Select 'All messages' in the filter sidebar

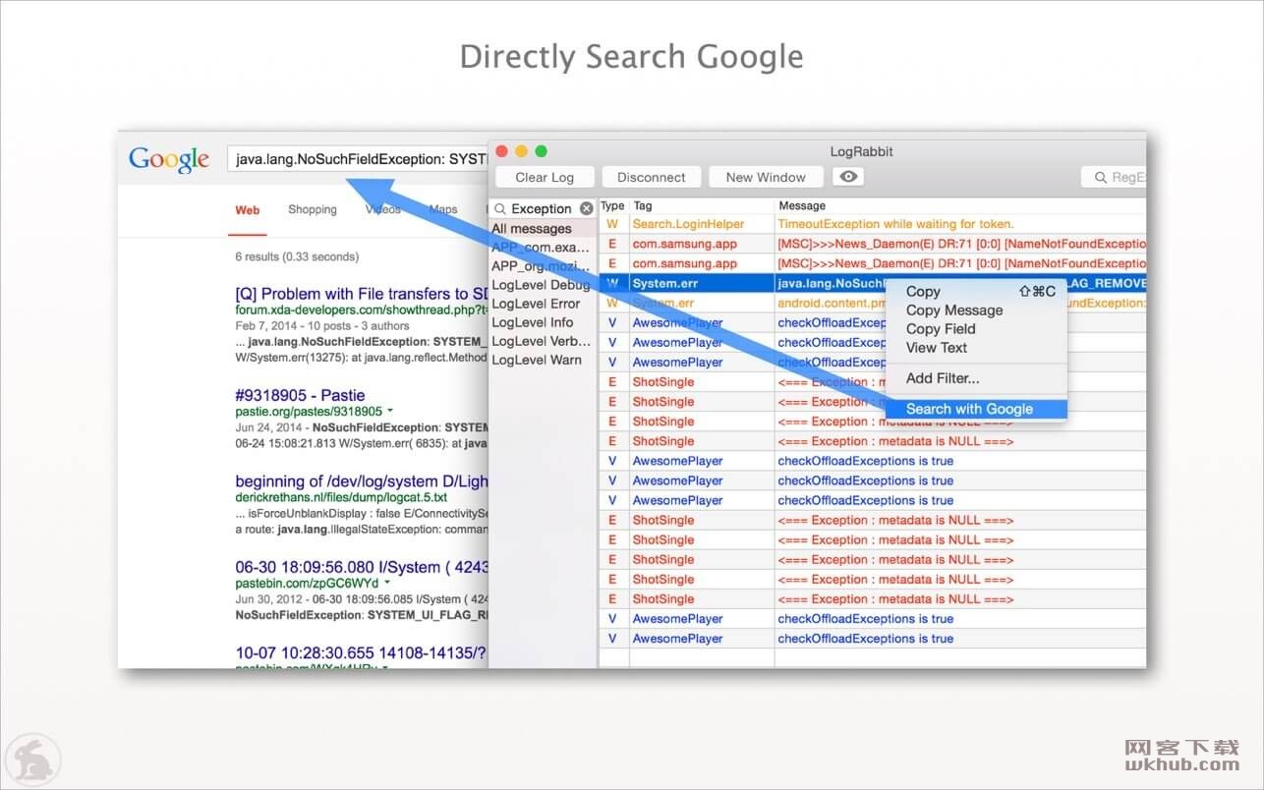coord(544,228)
